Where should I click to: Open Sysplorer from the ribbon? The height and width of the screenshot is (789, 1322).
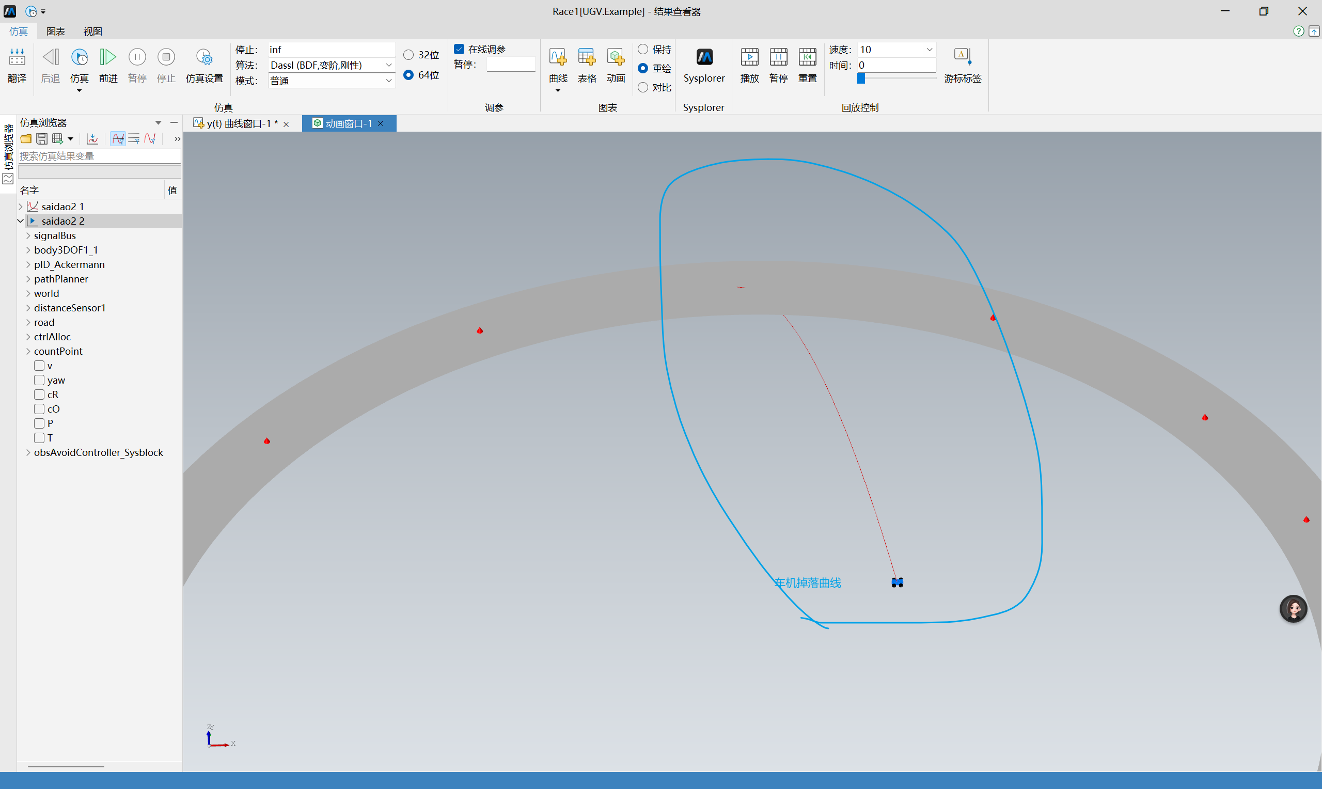(704, 57)
